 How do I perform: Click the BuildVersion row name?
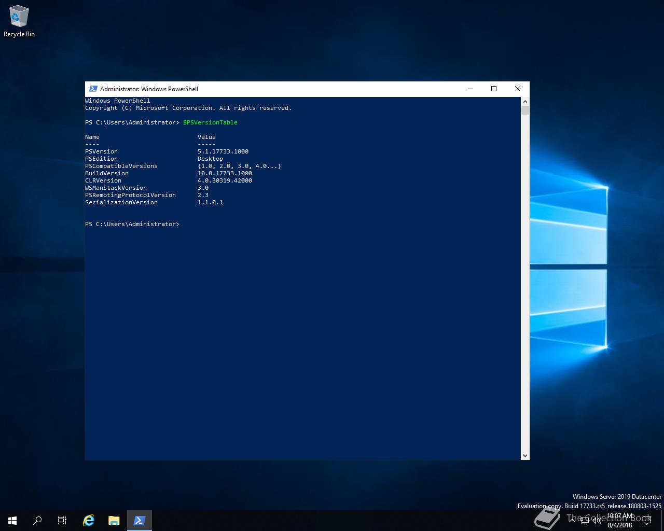click(x=107, y=173)
